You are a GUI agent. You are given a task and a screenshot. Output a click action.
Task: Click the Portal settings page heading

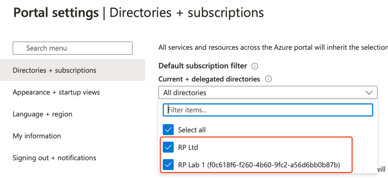56,13
